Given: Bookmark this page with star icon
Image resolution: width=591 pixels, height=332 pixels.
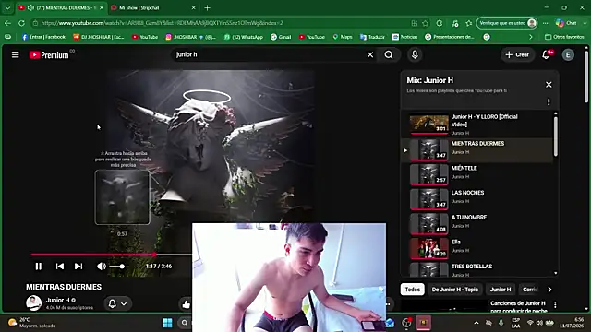Looking at the screenshot, I should (425, 23).
